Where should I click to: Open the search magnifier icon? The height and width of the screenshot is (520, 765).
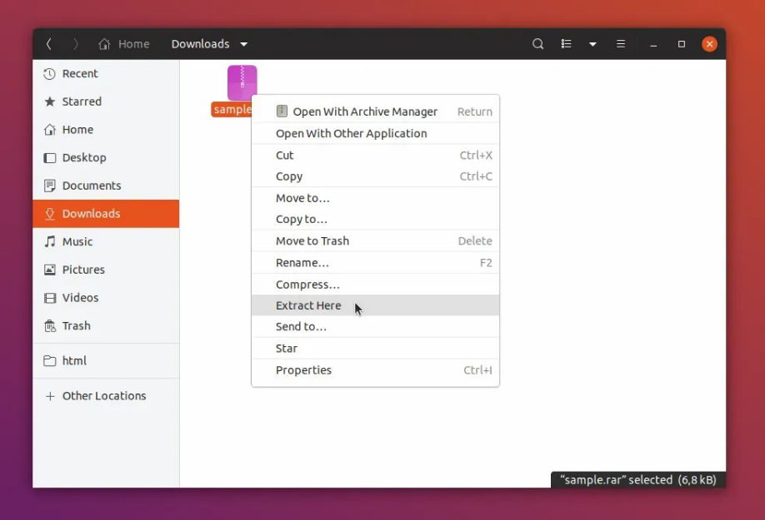click(x=537, y=43)
